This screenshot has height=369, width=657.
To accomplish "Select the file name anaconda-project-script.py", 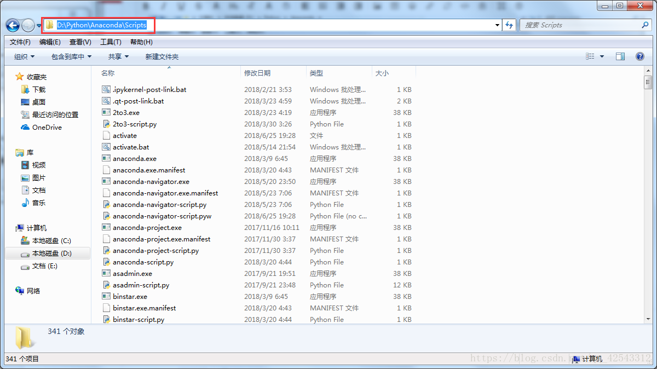I will (156, 250).
